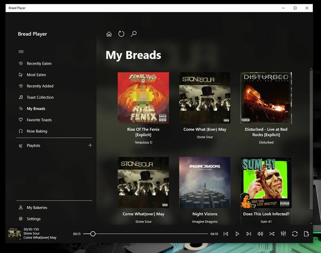Click the Bread Player heading in sidebar
The image size is (321, 253).
pos(32,34)
